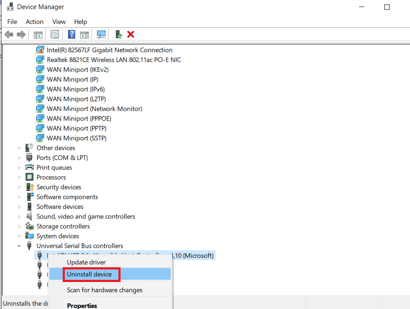Expand Sound, video and game controllers
The width and height of the screenshot is (410, 309).
pyautogui.click(x=19, y=216)
